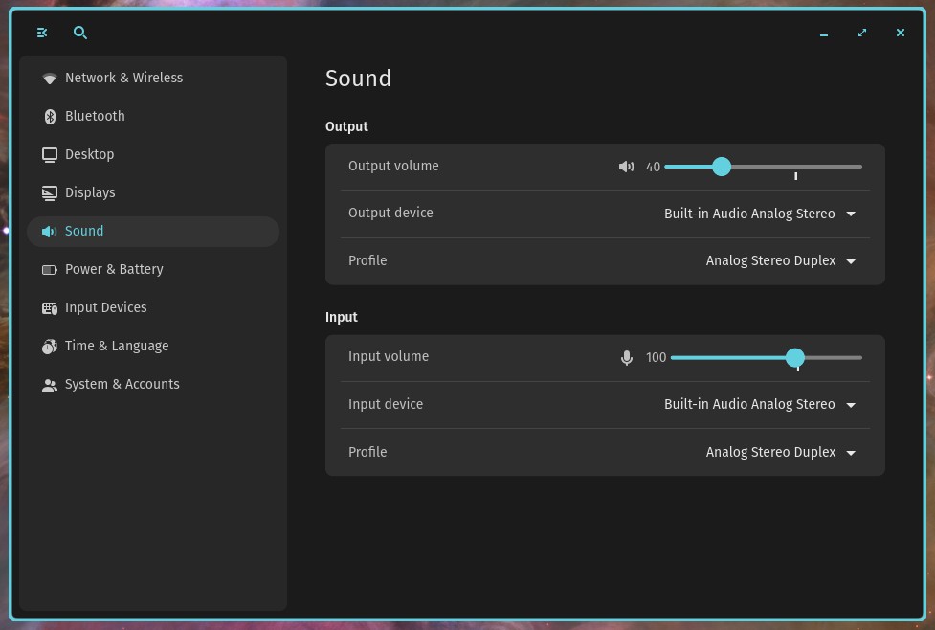This screenshot has height=630, width=935.
Task: Click the Time & Language icon
Action: click(50, 346)
